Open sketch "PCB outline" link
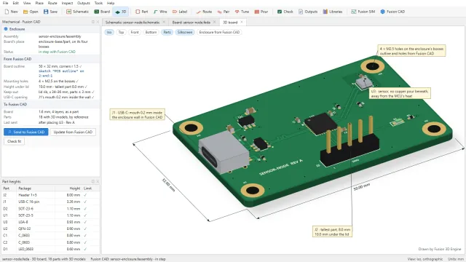 coord(61,74)
